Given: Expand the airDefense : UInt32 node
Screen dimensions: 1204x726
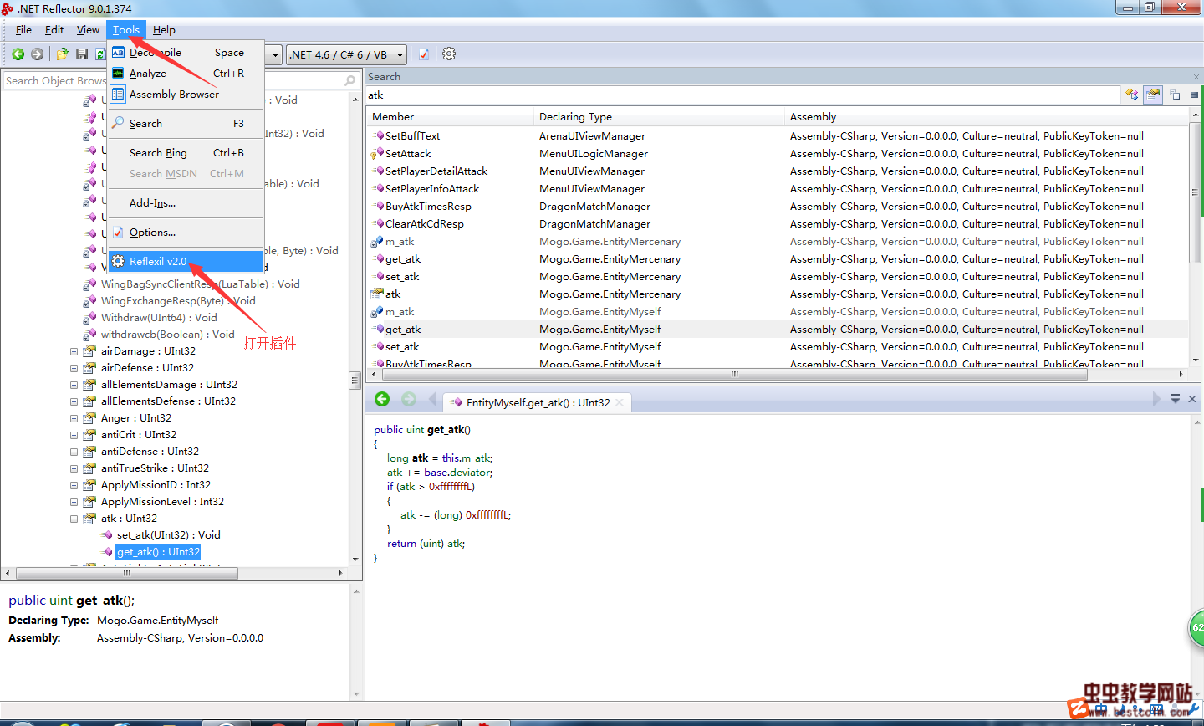Looking at the screenshot, I should [x=74, y=368].
